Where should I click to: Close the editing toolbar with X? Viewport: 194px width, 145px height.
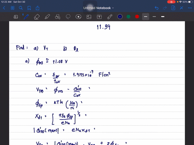click(x=181, y=8)
